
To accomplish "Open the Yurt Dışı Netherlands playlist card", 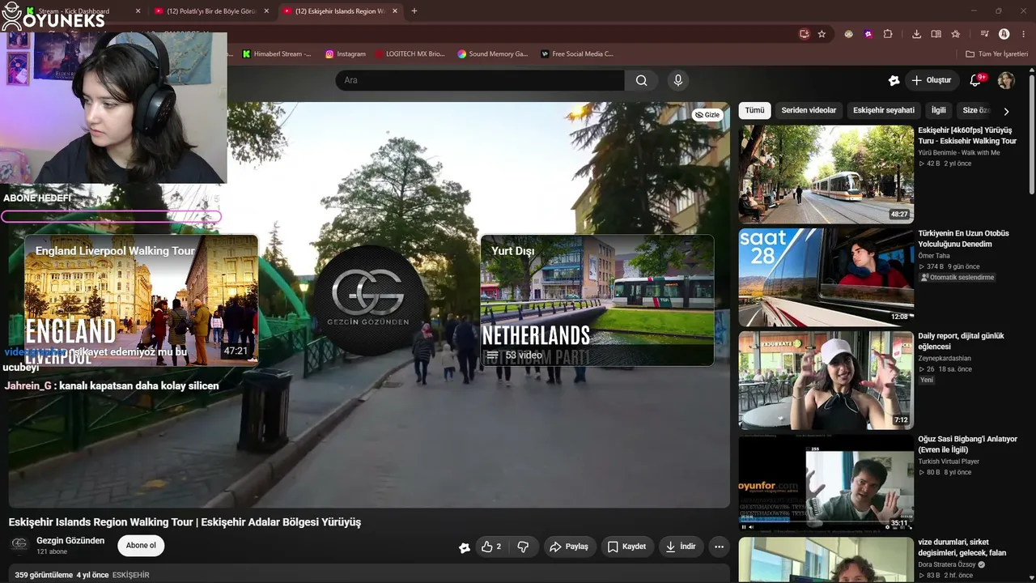I will point(597,300).
